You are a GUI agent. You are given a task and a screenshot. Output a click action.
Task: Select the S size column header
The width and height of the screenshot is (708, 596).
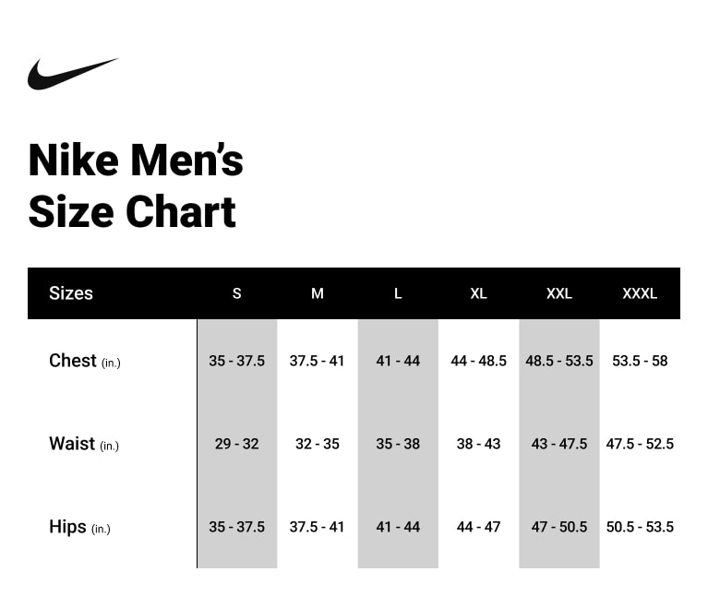point(236,293)
